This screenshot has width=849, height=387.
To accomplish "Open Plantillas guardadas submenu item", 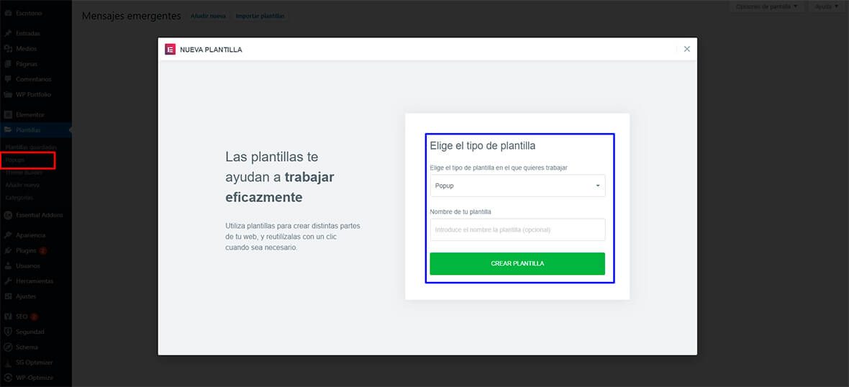I will (31, 147).
